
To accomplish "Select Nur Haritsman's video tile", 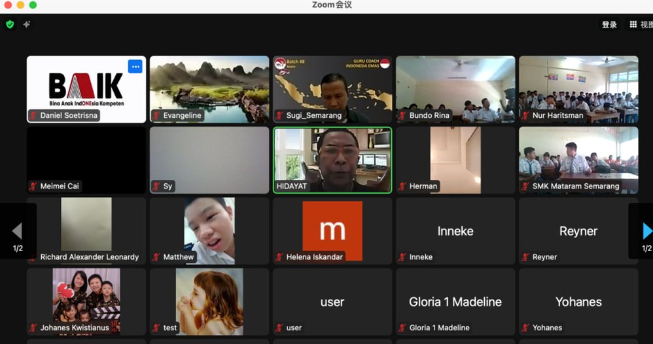I will click(578, 89).
